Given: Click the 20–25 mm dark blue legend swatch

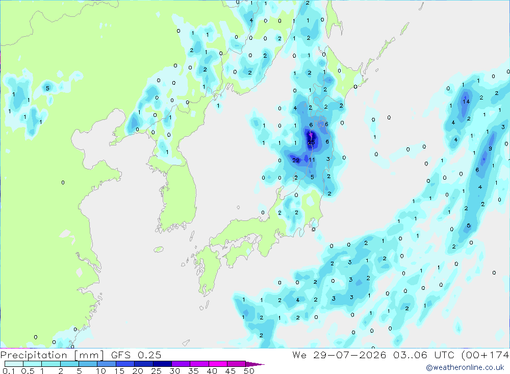Looking at the screenshot, I should pyautogui.click(x=143, y=364).
